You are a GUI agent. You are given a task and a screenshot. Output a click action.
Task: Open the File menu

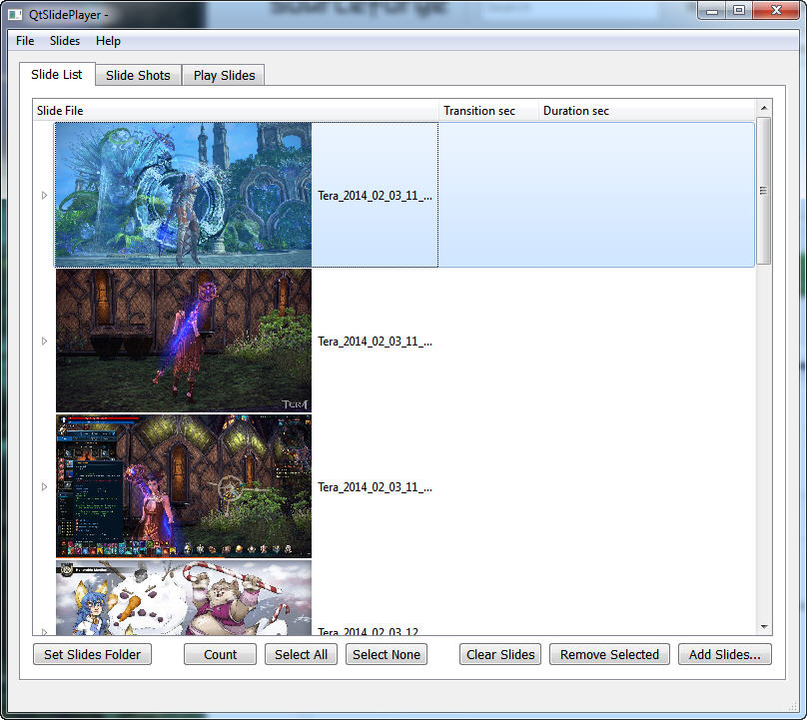point(25,41)
